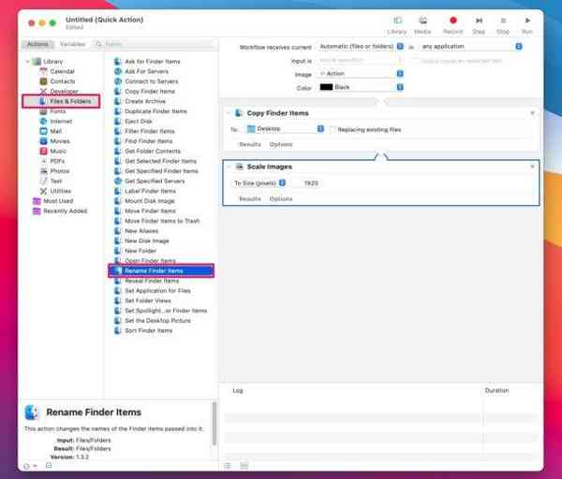Toggle Replacing existing files checkbox
Image resolution: width=562 pixels, height=479 pixels.
click(x=333, y=130)
